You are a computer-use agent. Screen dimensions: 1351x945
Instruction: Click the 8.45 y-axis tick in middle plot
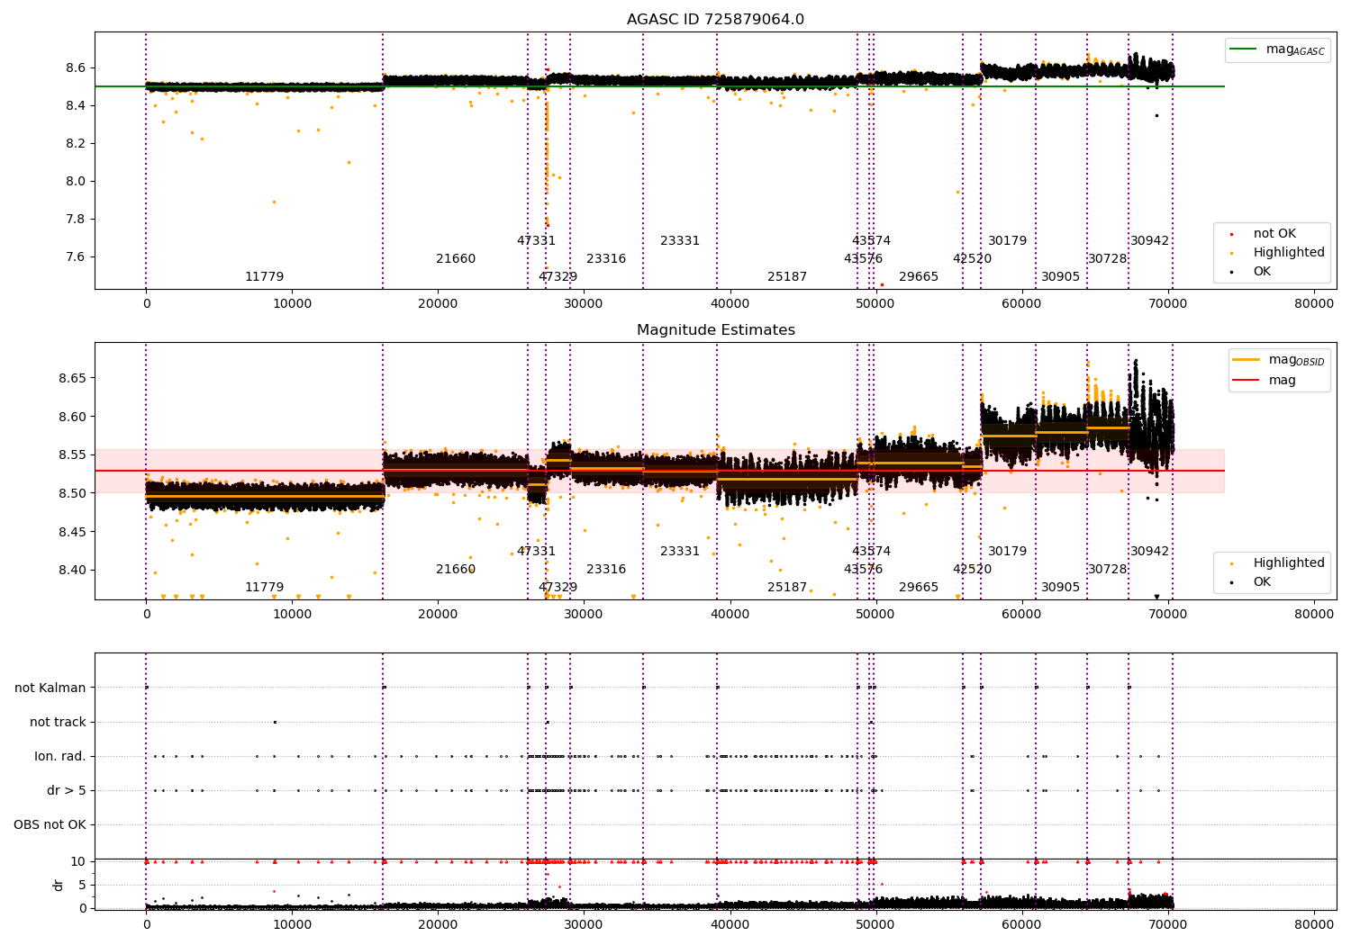click(72, 532)
